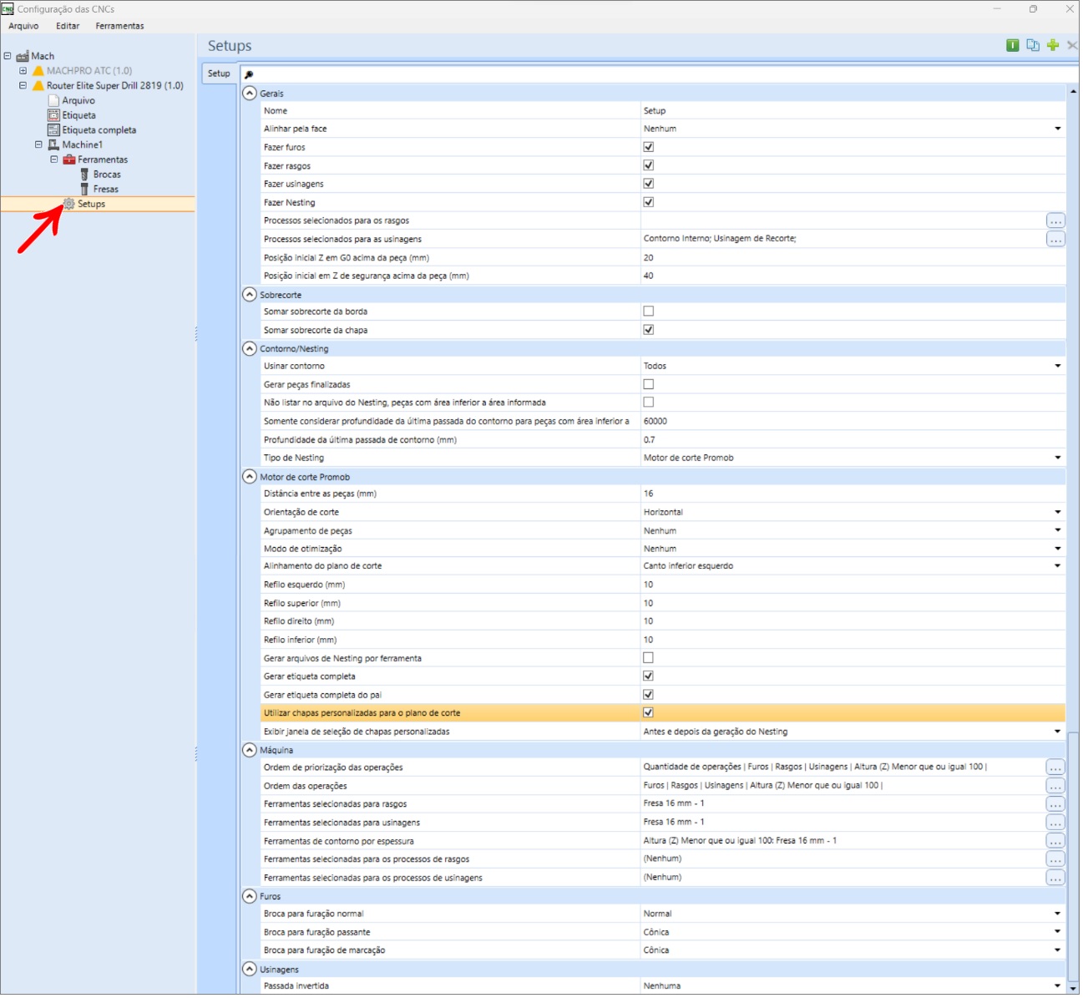Click the properties vertical scrollbar thumb
Viewport: 1083px width, 998px height.
1073,857
